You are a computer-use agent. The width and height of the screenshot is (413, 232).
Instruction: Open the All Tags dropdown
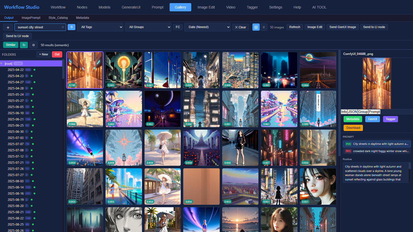pyautogui.click(x=100, y=27)
